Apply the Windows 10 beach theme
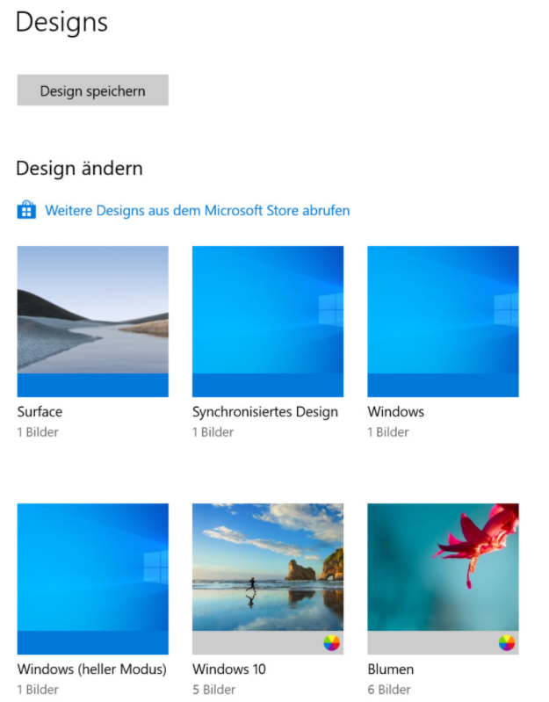549x702 pixels. [x=268, y=579]
